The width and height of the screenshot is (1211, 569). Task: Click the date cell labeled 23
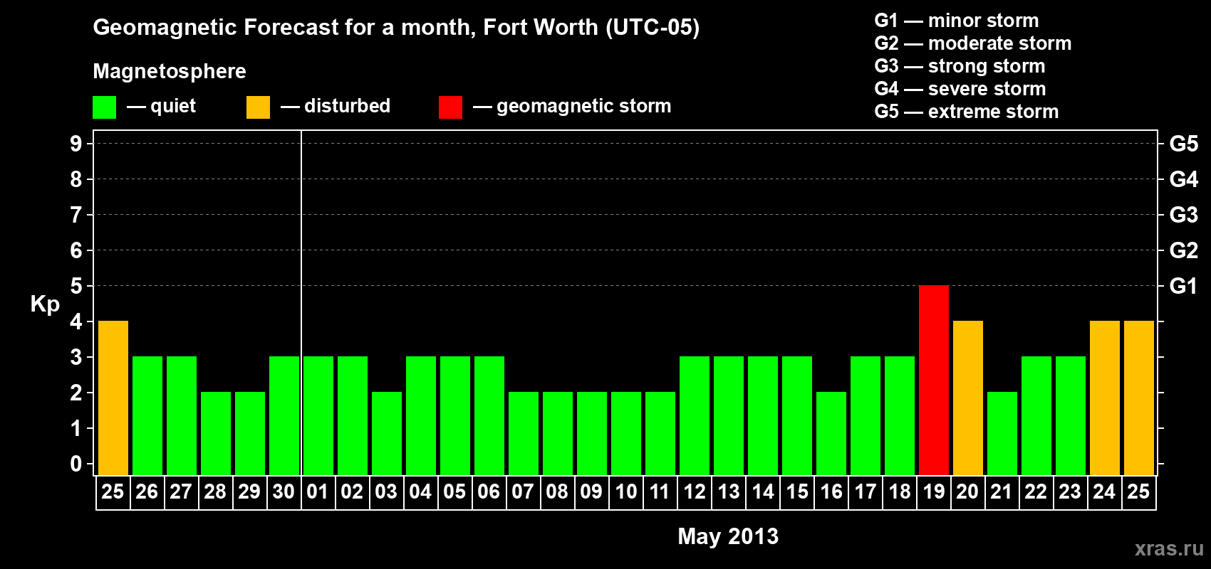(x=1071, y=492)
